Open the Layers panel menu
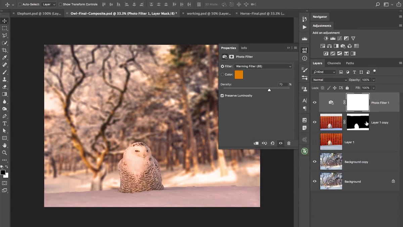The image size is (403, 227). click(400, 63)
